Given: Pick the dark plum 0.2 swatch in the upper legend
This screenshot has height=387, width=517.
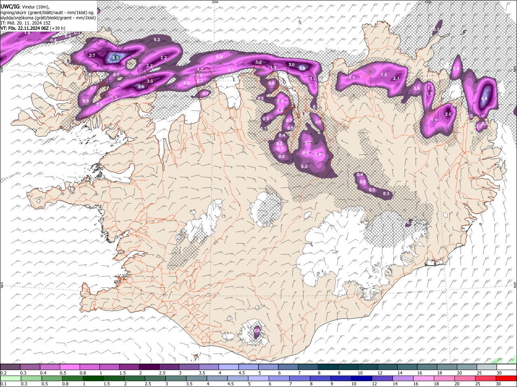Looking at the screenshot, I should coord(10,367).
